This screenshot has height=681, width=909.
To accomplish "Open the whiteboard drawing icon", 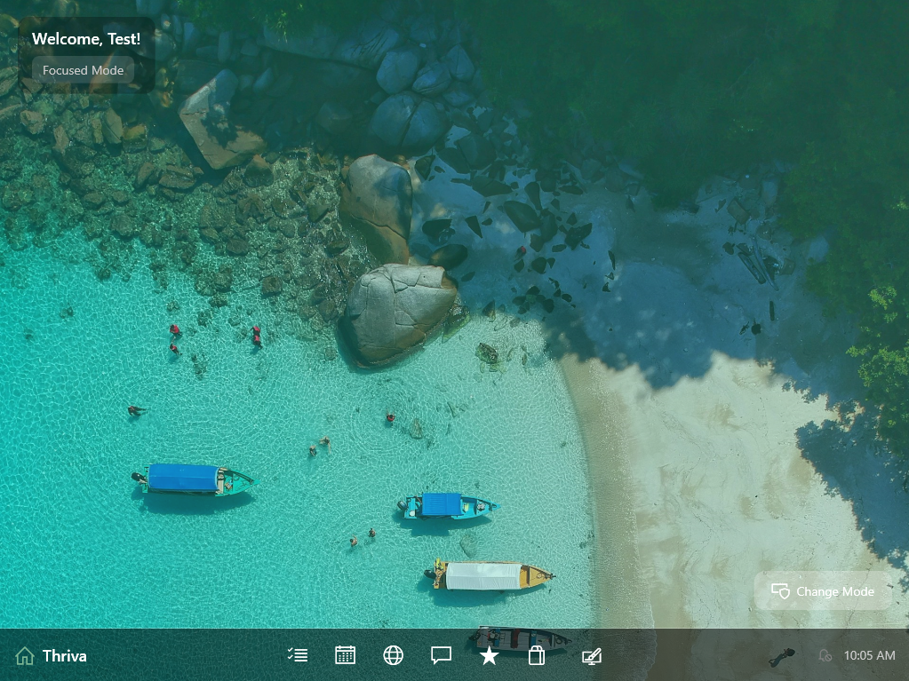I will pyautogui.click(x=591, y=655).
